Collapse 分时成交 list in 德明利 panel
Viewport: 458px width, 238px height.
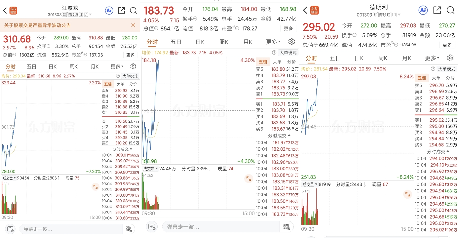(438, 152)
